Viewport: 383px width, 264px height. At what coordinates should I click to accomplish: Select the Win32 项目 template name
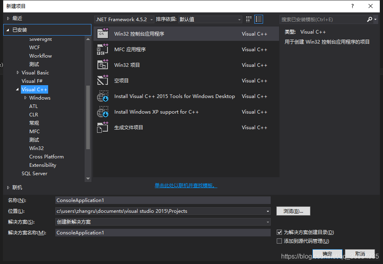point(127,65)
